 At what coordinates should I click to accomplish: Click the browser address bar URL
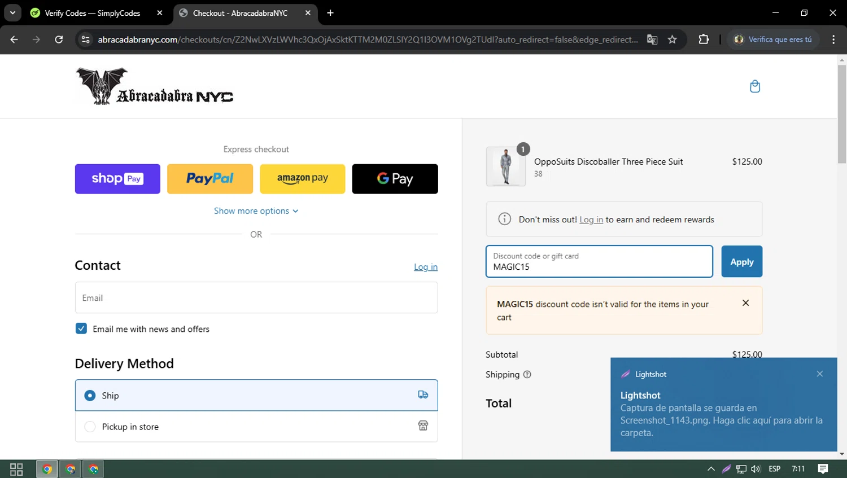coord(368,40)
